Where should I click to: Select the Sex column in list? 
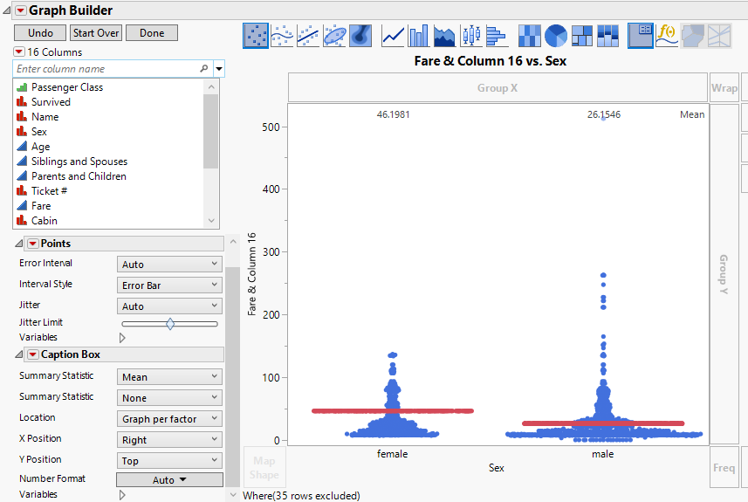pyautogui.click(x=39, y=132)
